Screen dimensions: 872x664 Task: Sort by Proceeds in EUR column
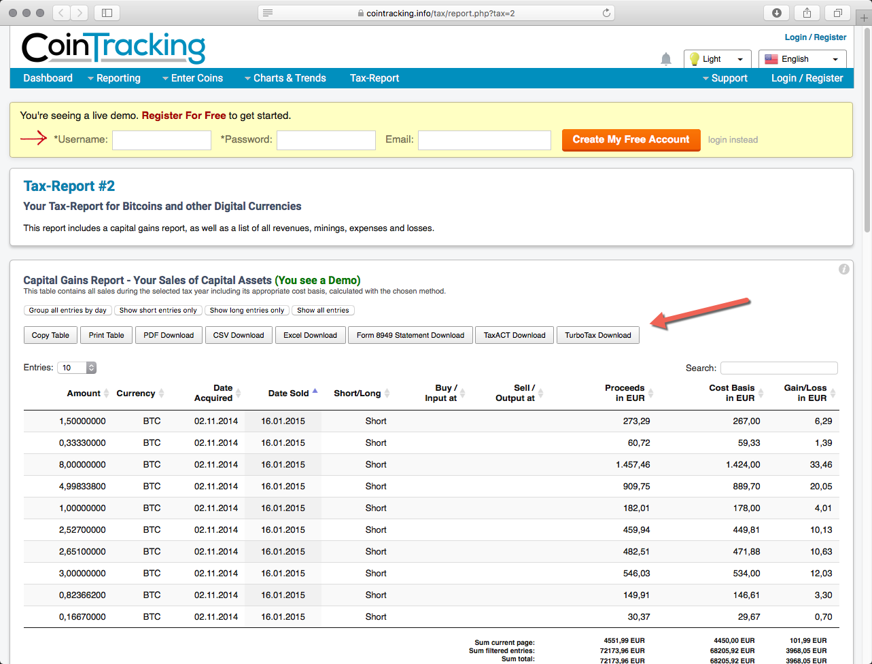629,393
